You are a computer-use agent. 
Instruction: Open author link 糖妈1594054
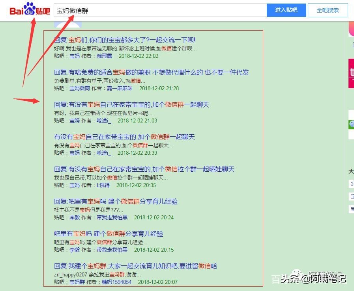tap(117, 282)
